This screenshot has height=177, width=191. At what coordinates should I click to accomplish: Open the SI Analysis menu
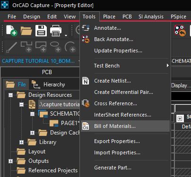(x=151, y=17)
